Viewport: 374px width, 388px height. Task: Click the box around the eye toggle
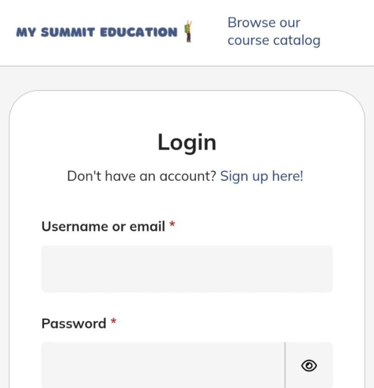click(309, 365)
